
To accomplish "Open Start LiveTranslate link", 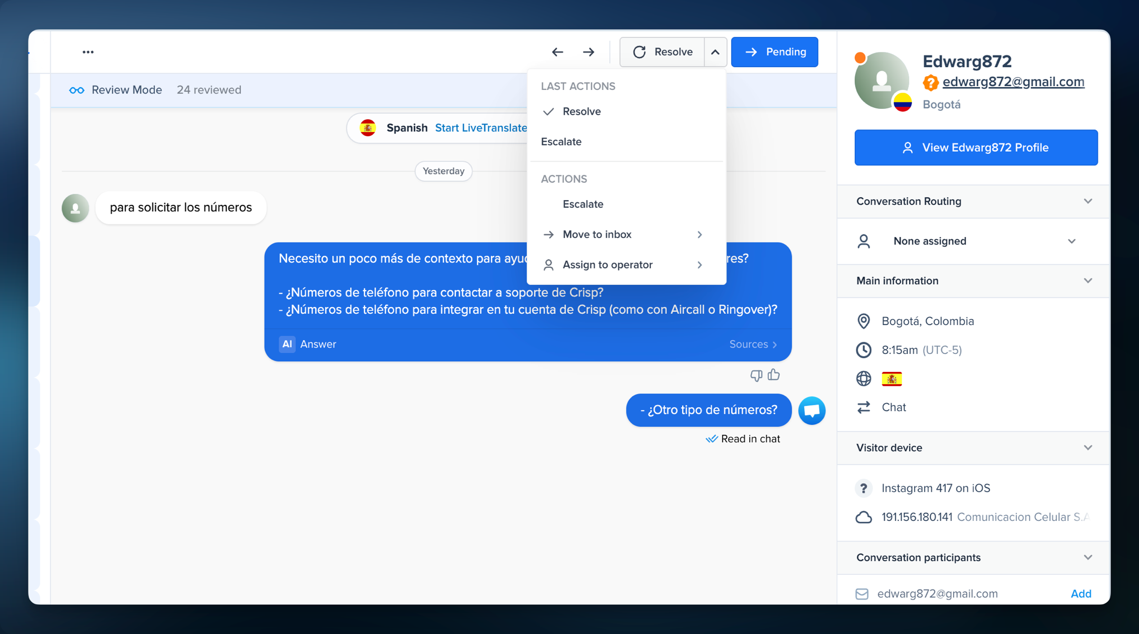I will [x=481, y=127].
